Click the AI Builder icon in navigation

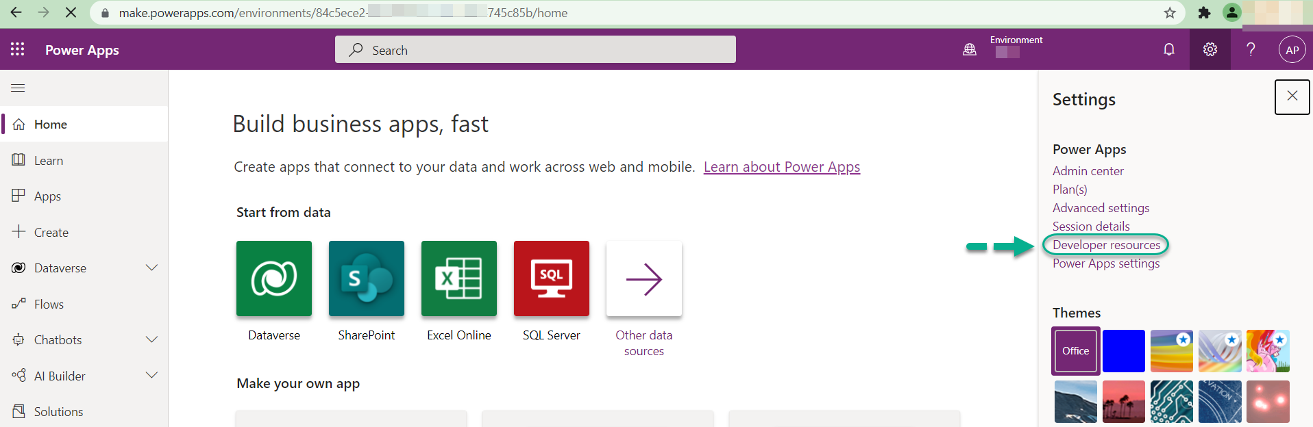pos(19,375)
